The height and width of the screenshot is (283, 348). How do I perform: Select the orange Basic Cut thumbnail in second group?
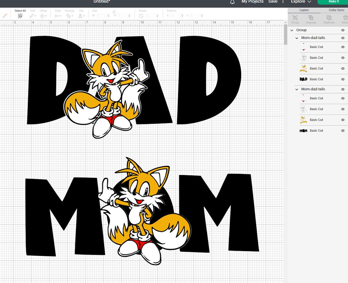(x=303, y=120)
